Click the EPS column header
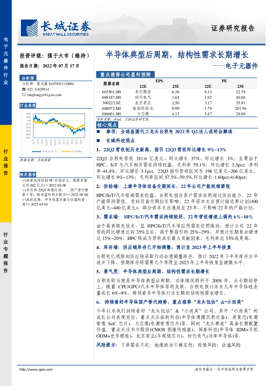The height and width of the screenshot is (386, 273). coord(159,81)
